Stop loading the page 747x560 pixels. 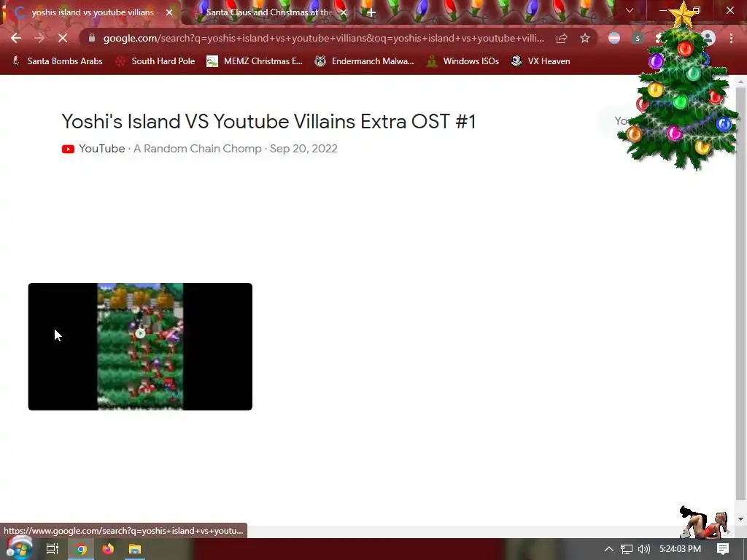pos(63,38)
